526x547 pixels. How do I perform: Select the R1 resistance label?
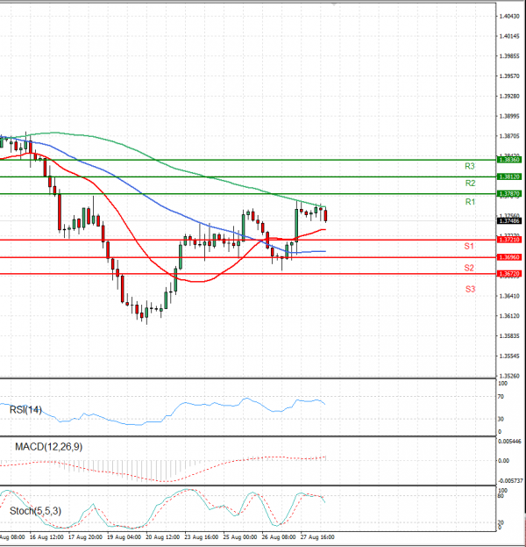[470, 202]
